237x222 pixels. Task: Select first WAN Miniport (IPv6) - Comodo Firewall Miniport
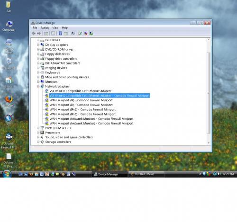82,109
